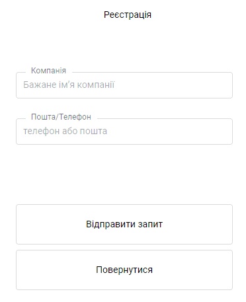
Task: Click the 'Бажане ім'я компанії' placeholder text
Action: coord(69,85)
